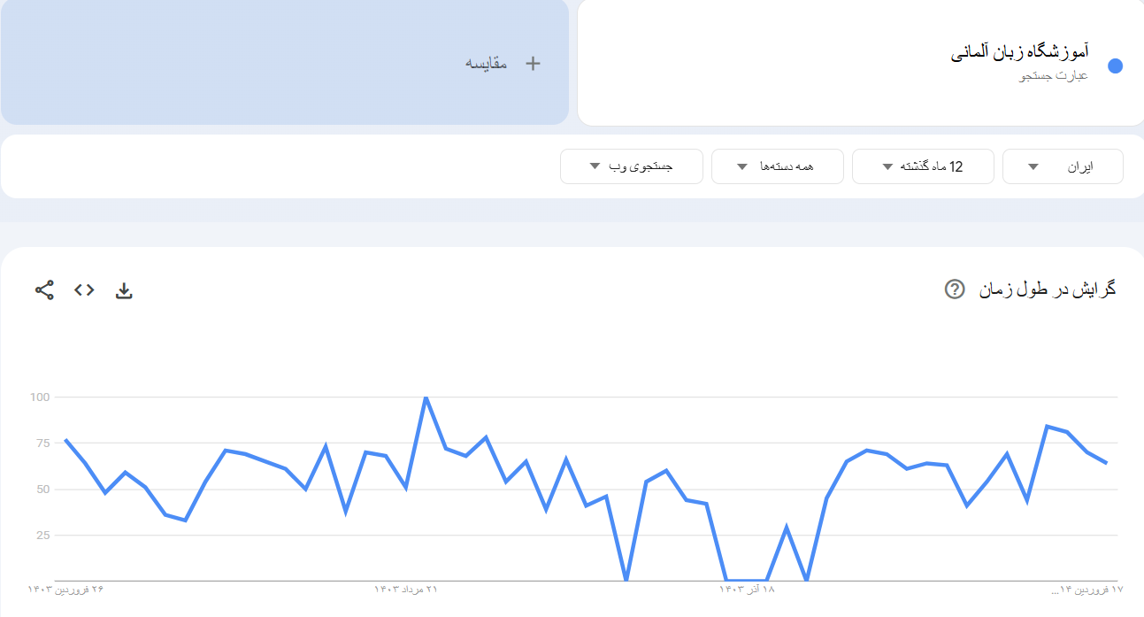The image size is (1144, 617).
Task: Click the گرایش در طول زمان heading
Action: pyautogui.click(x=1047, y=289)
